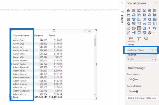Select the 100% Stacked bar chart visual
Screen dimensions: 159x105
[149, 10]
